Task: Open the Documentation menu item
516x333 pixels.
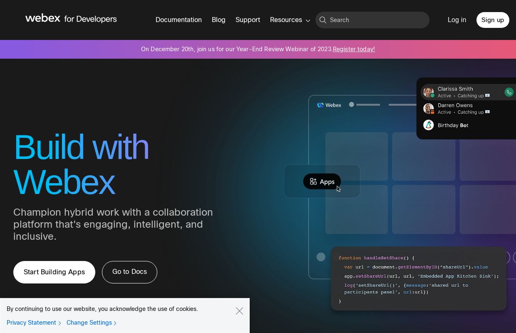Action: [179, 20]
